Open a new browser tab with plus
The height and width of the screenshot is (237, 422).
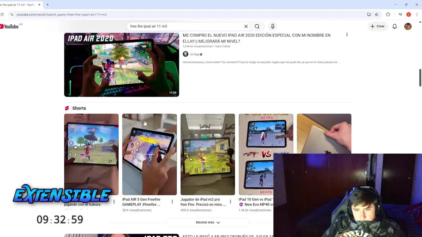(47, 5)
